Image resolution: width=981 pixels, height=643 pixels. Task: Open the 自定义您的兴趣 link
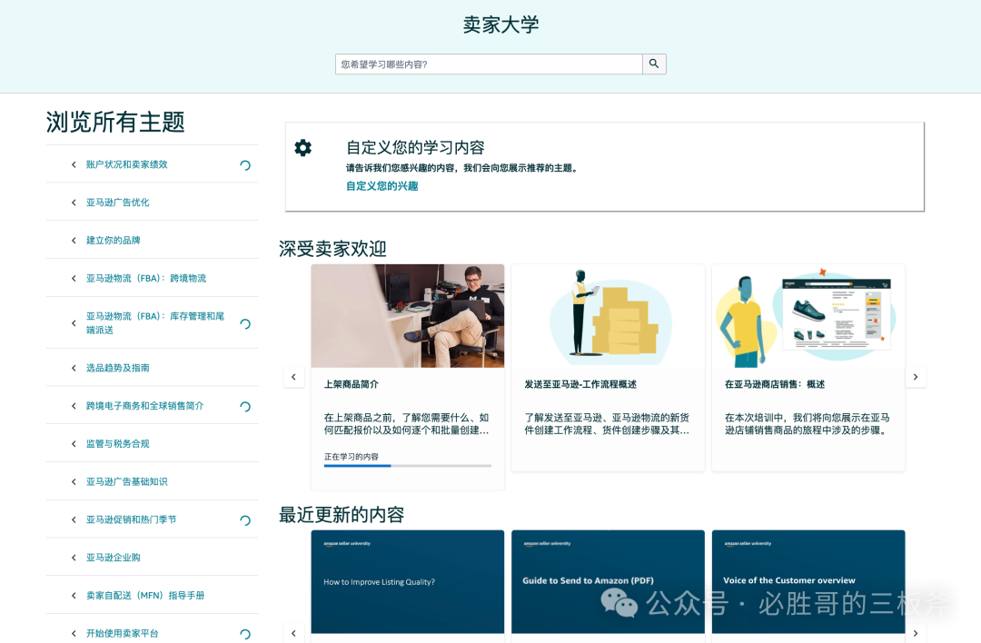point(381,186)
